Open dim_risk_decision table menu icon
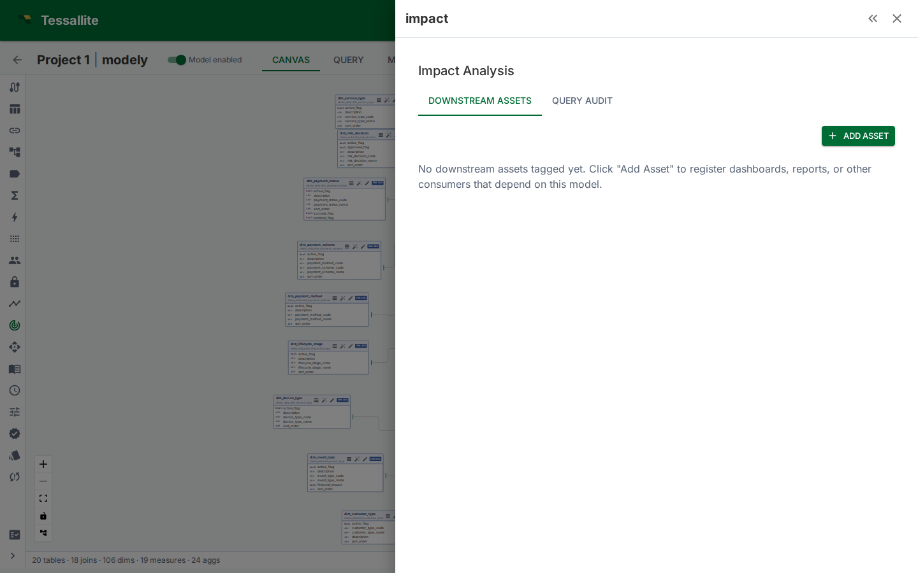The height and width of the screenshot is (573, 918). click(x=381, y=135)
